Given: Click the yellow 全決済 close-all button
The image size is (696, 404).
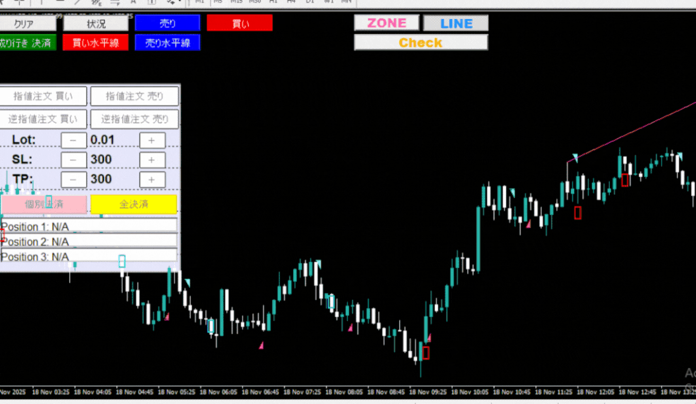Looking at the screenshot, I should click(x=133, y=204).
